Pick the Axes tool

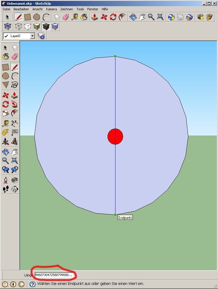[x=6, y=142]
